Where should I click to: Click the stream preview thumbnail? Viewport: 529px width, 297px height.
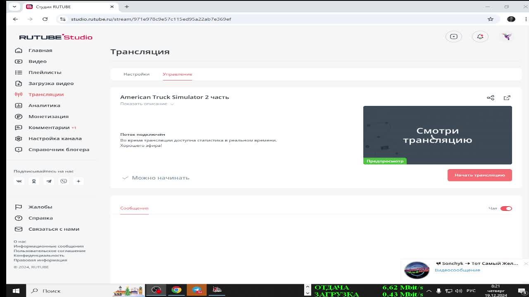pos(438,135)
